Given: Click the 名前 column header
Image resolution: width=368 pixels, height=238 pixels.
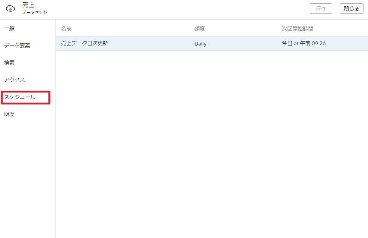Looking at the screenshot, I should tap(66, 29).
